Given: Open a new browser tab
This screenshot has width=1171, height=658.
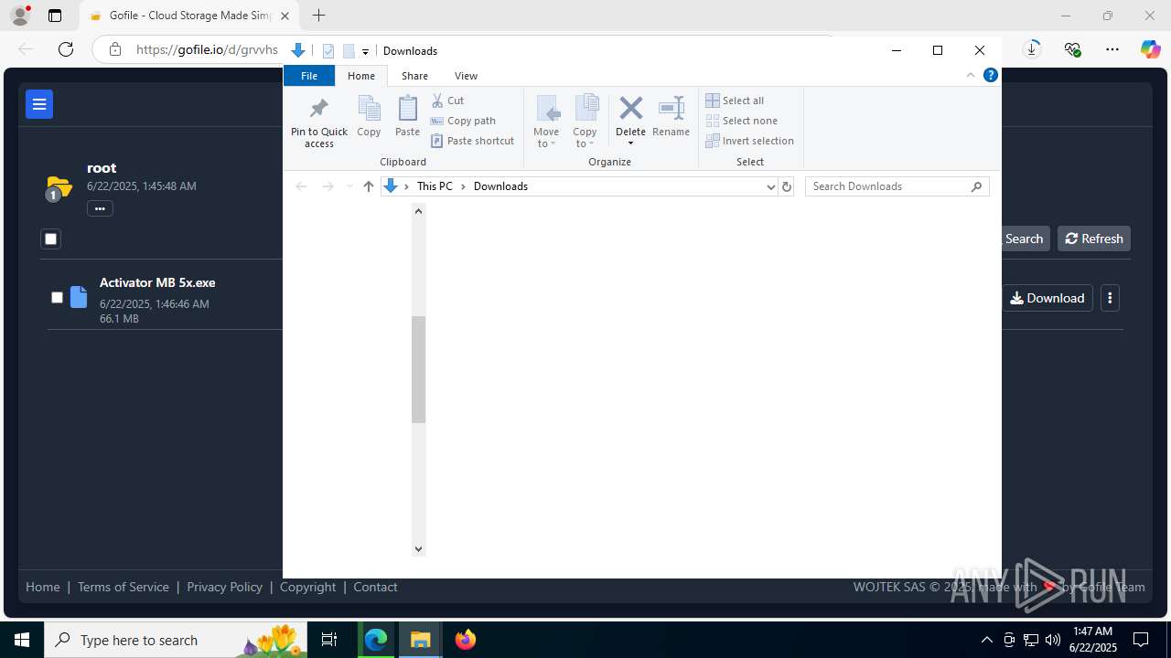Looking at the screenshot, I should click(318, 16).
